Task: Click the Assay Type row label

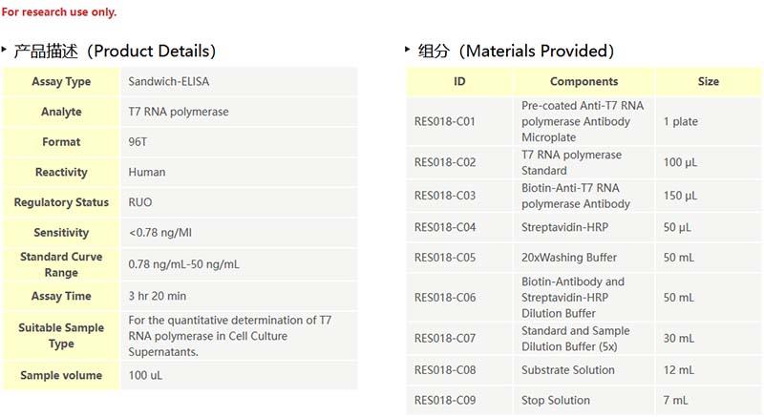Action: (x=61, y=82)
